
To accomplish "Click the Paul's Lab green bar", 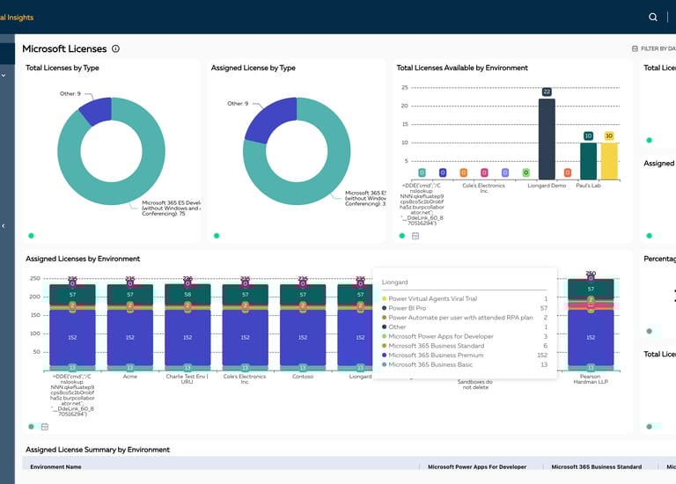I will (588, 161).
